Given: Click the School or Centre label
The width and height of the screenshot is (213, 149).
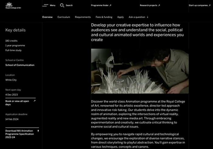Looking at the screenshot, I should tap(15, 60).
